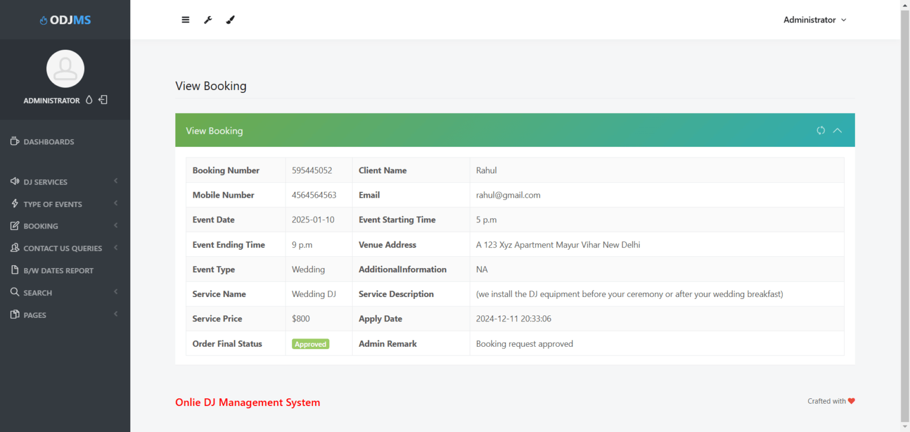Open Search from the sidebar
910x432 pixels.
39,292
